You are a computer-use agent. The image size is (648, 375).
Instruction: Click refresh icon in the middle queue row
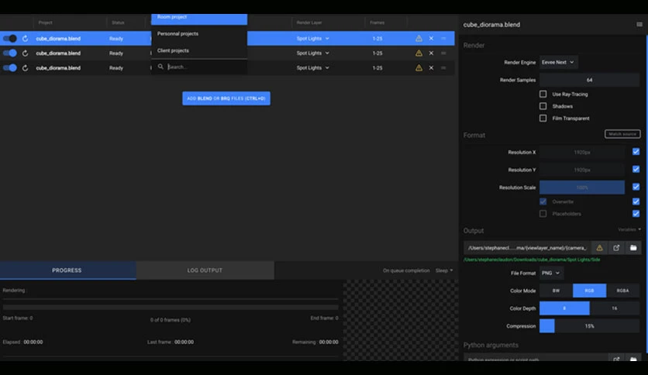pos(26,53)
